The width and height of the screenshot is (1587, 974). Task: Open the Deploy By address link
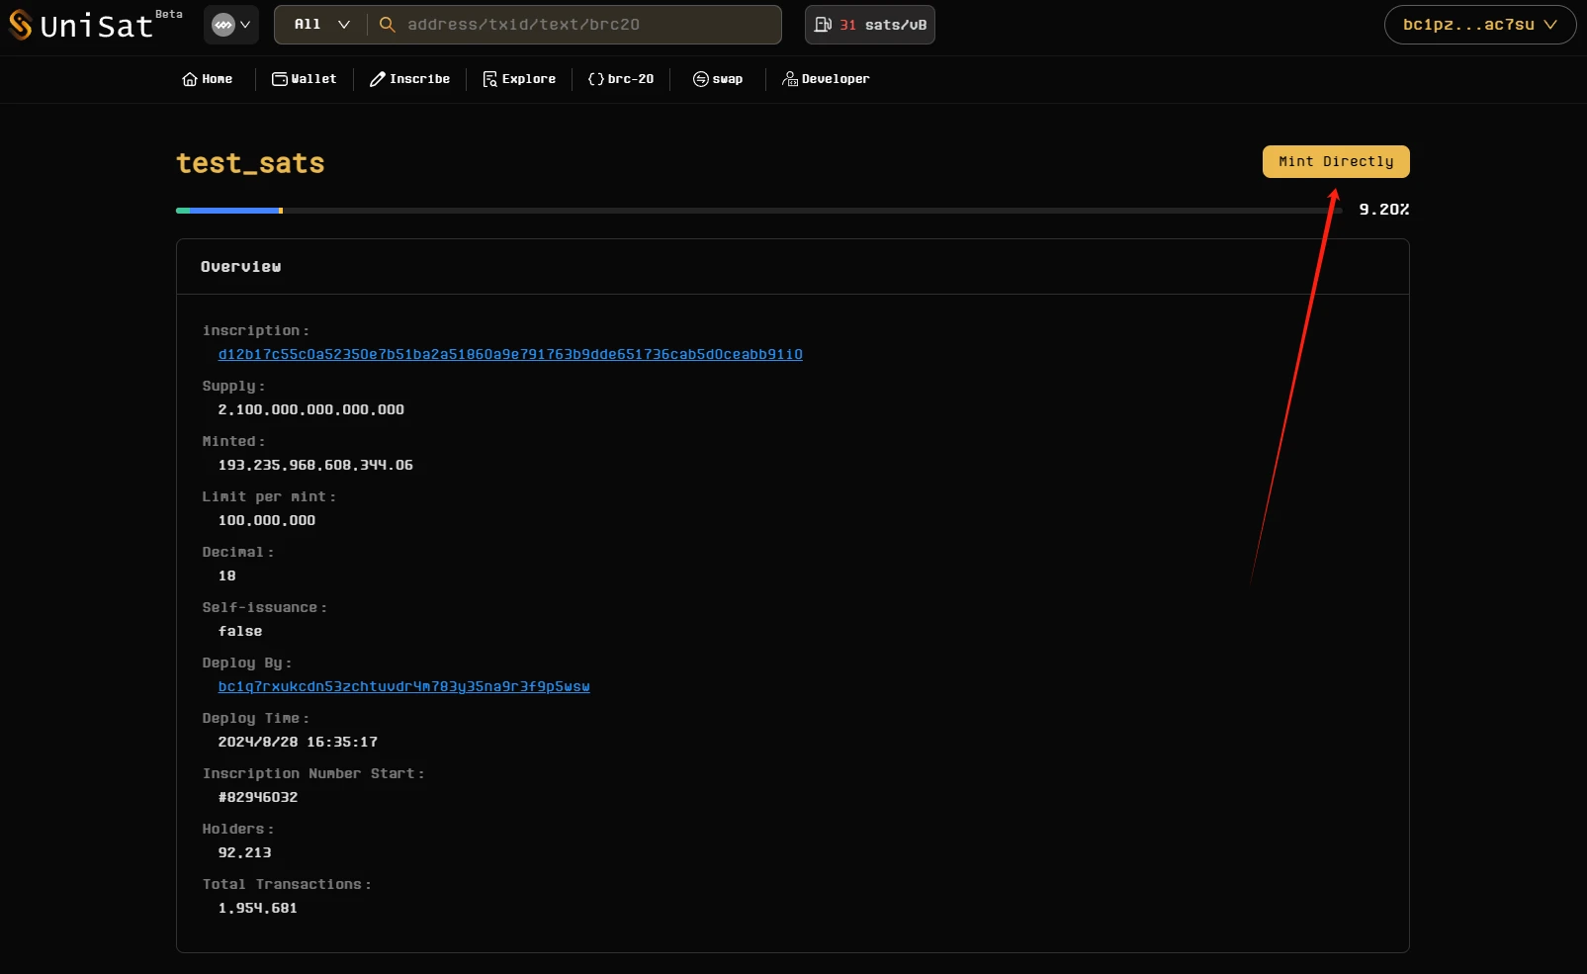coord(403,686)
